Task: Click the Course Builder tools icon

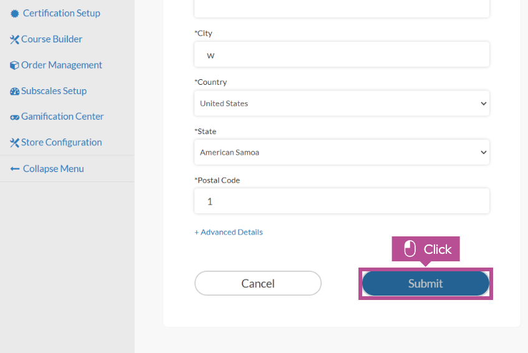Action: click(x=14, y=39)
